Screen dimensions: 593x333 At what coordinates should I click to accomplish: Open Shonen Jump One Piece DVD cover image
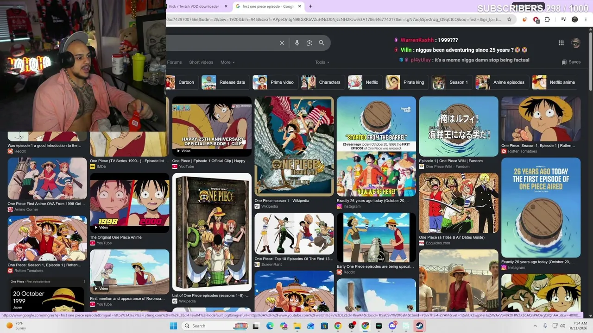pos(212,232)
